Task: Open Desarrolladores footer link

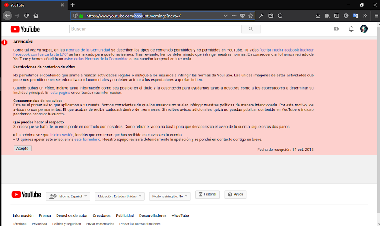Action: (153, 215)
